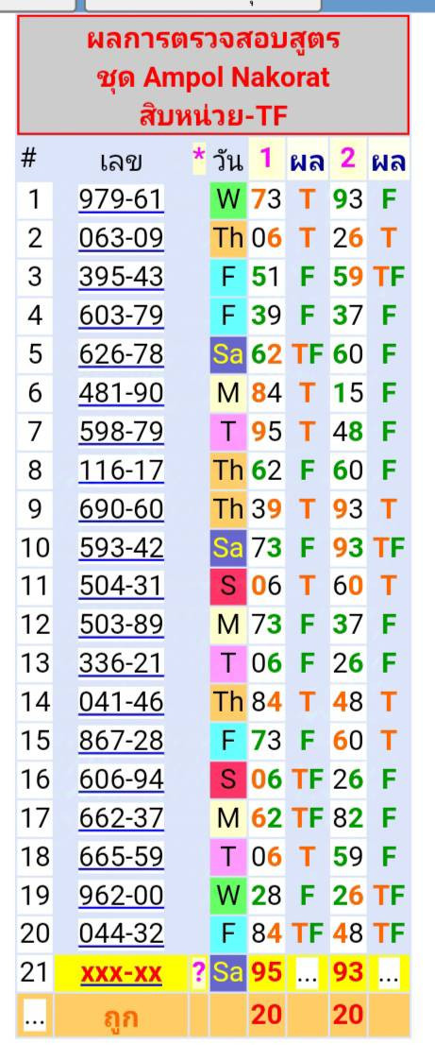This screenshot has width=435, height=1045.
Task: Open the 606-94 number link
Action: (121, 779)
